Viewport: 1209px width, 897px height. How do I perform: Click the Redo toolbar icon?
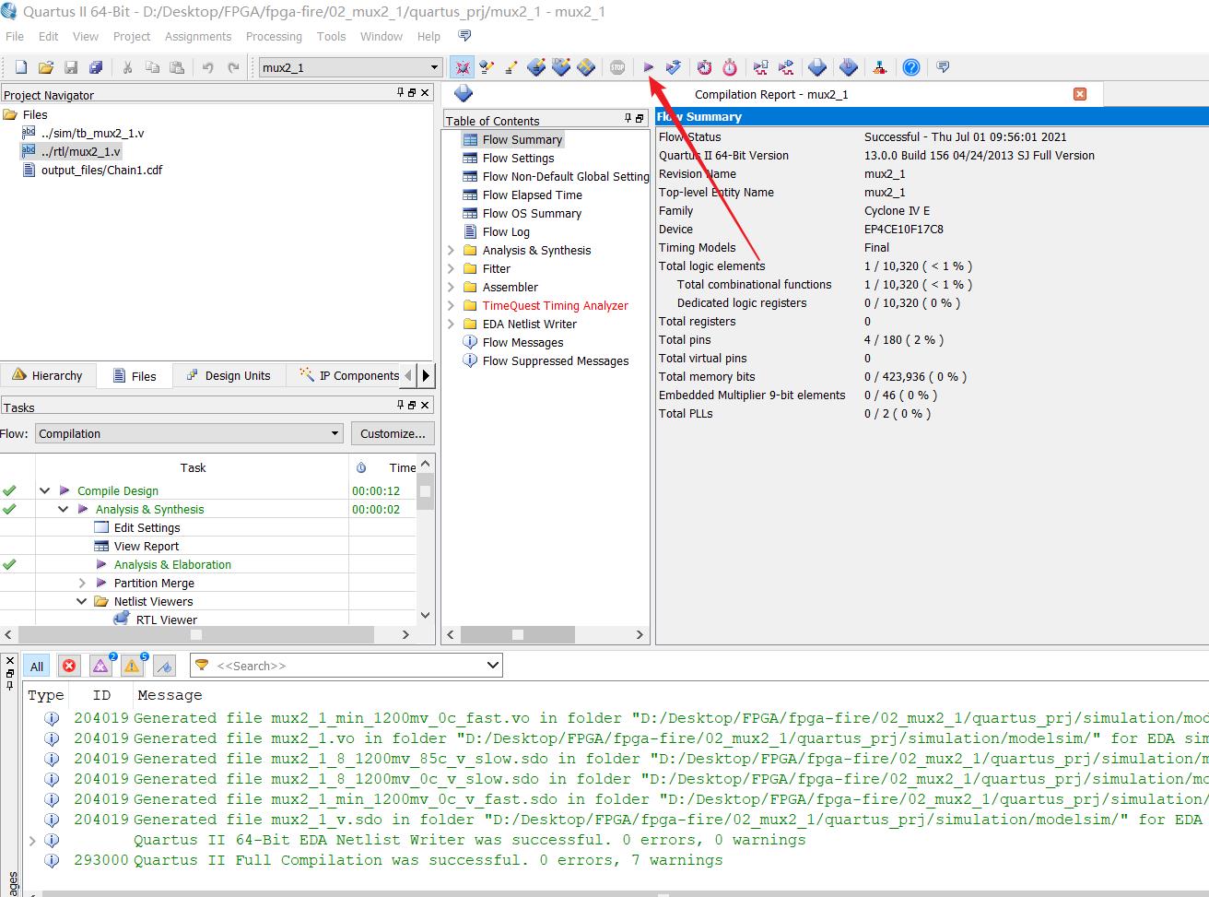[233, 67]
